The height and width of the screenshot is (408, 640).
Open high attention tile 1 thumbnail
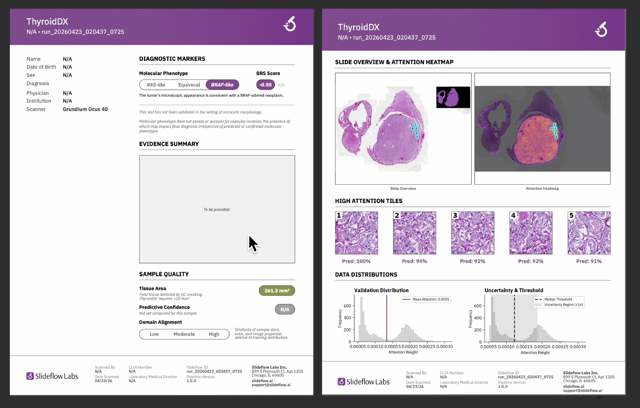coord(357,233)
